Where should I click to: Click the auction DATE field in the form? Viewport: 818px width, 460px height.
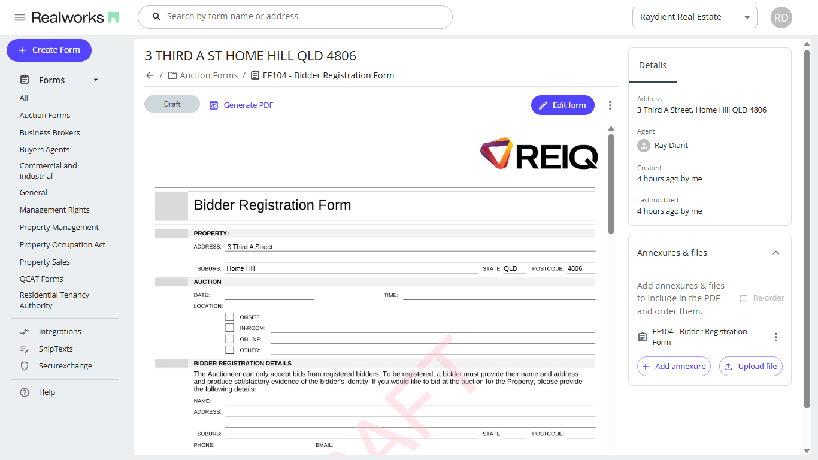(x=269, y=295)
